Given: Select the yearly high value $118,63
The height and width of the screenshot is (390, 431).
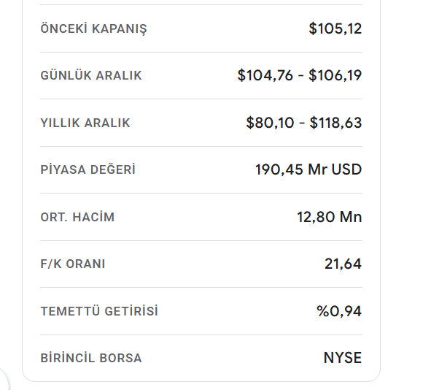Looking at the screenshot, I should (336, 123).
